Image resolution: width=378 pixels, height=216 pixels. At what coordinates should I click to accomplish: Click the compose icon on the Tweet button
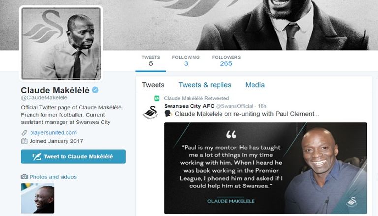tap(37, 157)
